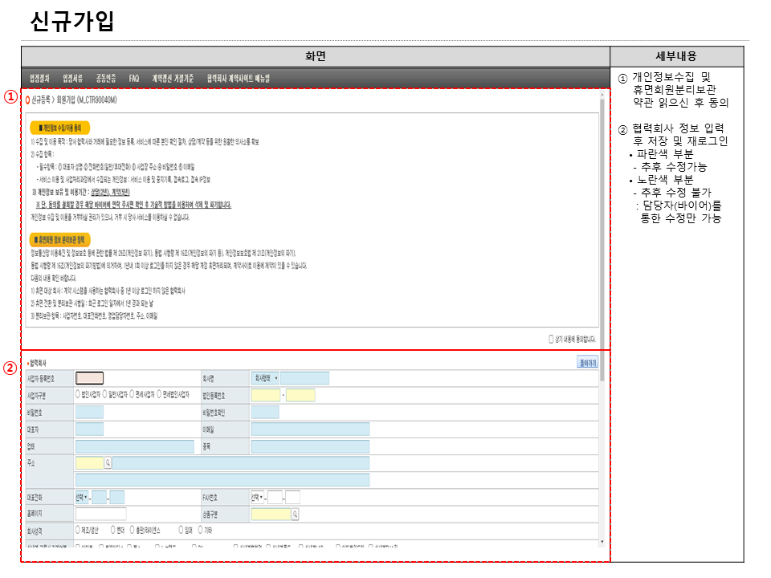The height and width of the screenshot is (578, 771).
Task: Click the 회사명 text field
Action: coord(305,378)
